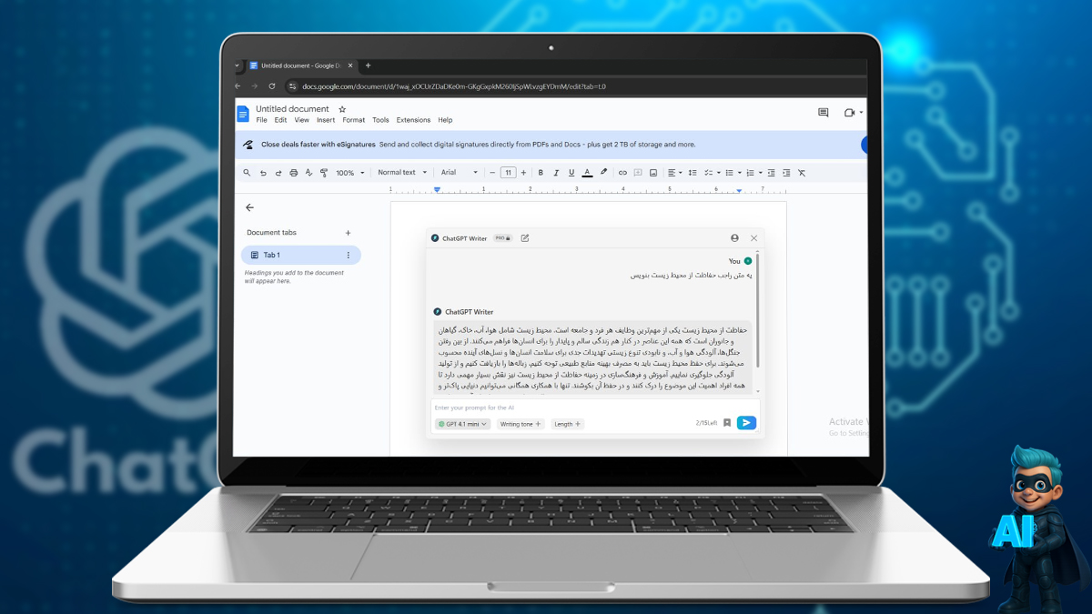Open the Insert menu

pos(326,120)
